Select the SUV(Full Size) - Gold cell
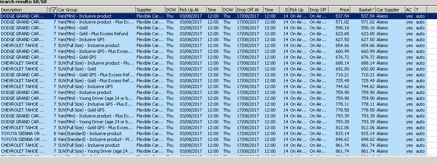Image resolution: width=437 pixels, height=164 pixels. click(96, 69)
